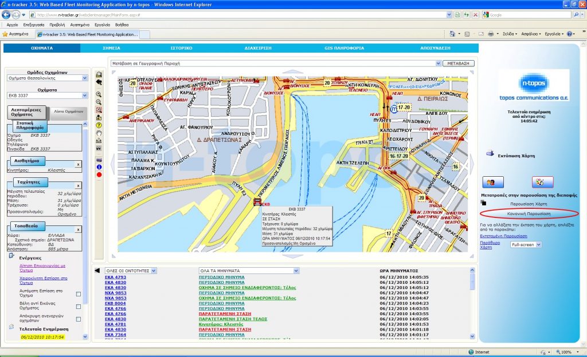Open the Αγαπημένα menu in menu bar
This screenshot has height=357, width=587.
80,25
